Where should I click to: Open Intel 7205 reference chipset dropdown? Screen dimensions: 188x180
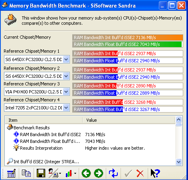point(66,108)
